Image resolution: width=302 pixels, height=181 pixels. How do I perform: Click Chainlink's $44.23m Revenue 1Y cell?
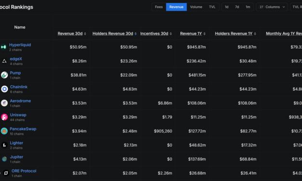coord(197,89)
